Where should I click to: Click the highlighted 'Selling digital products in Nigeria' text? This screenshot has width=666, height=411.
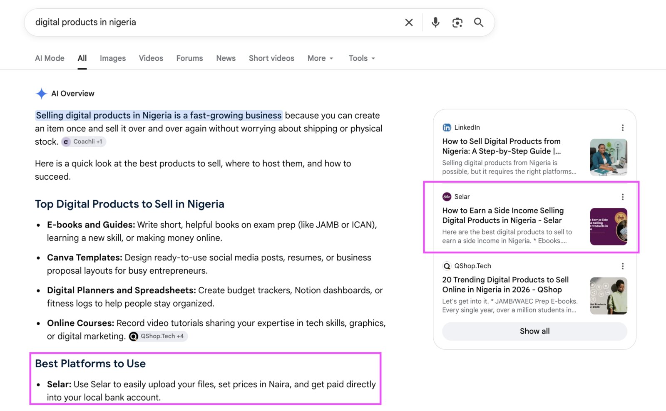pyautogui.click(x=158, y=115)
